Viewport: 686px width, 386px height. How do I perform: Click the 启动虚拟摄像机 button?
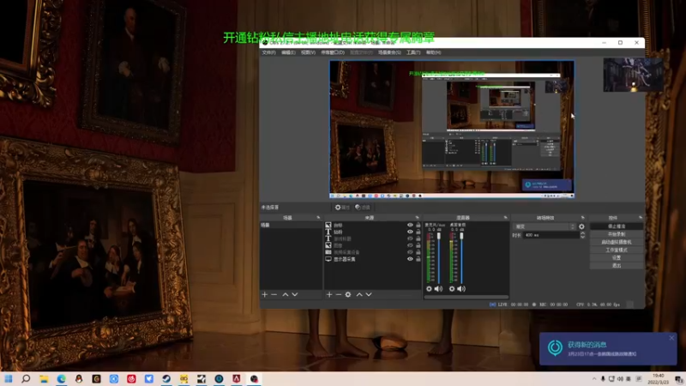click(x=617, y=242)
